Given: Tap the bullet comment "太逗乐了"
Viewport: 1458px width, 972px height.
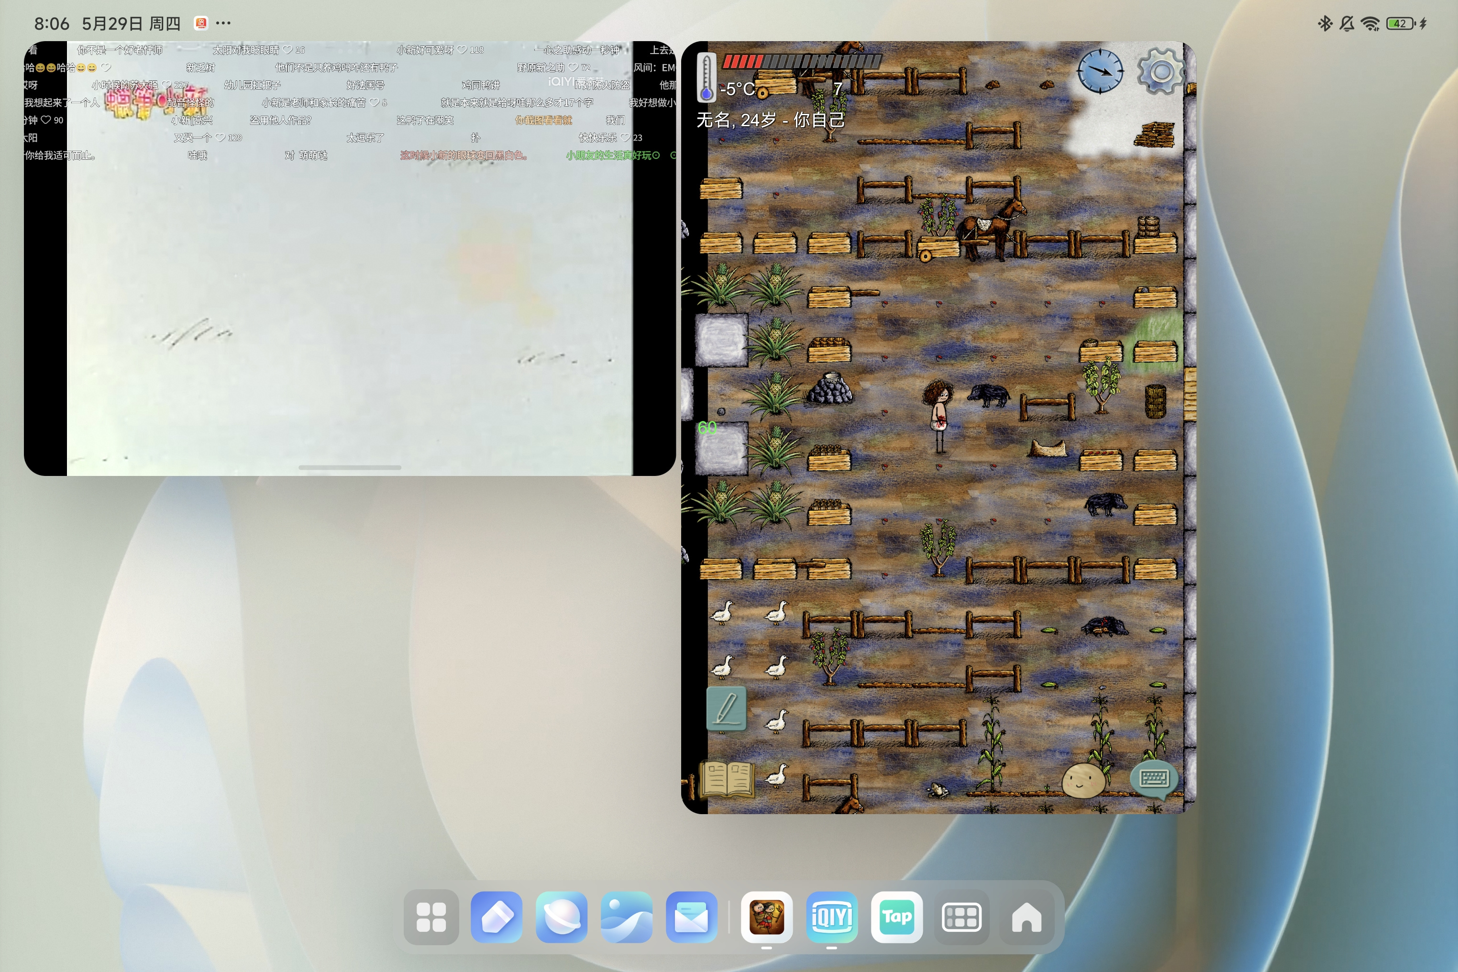Looking at the screenshot, I should pos(365,138).
